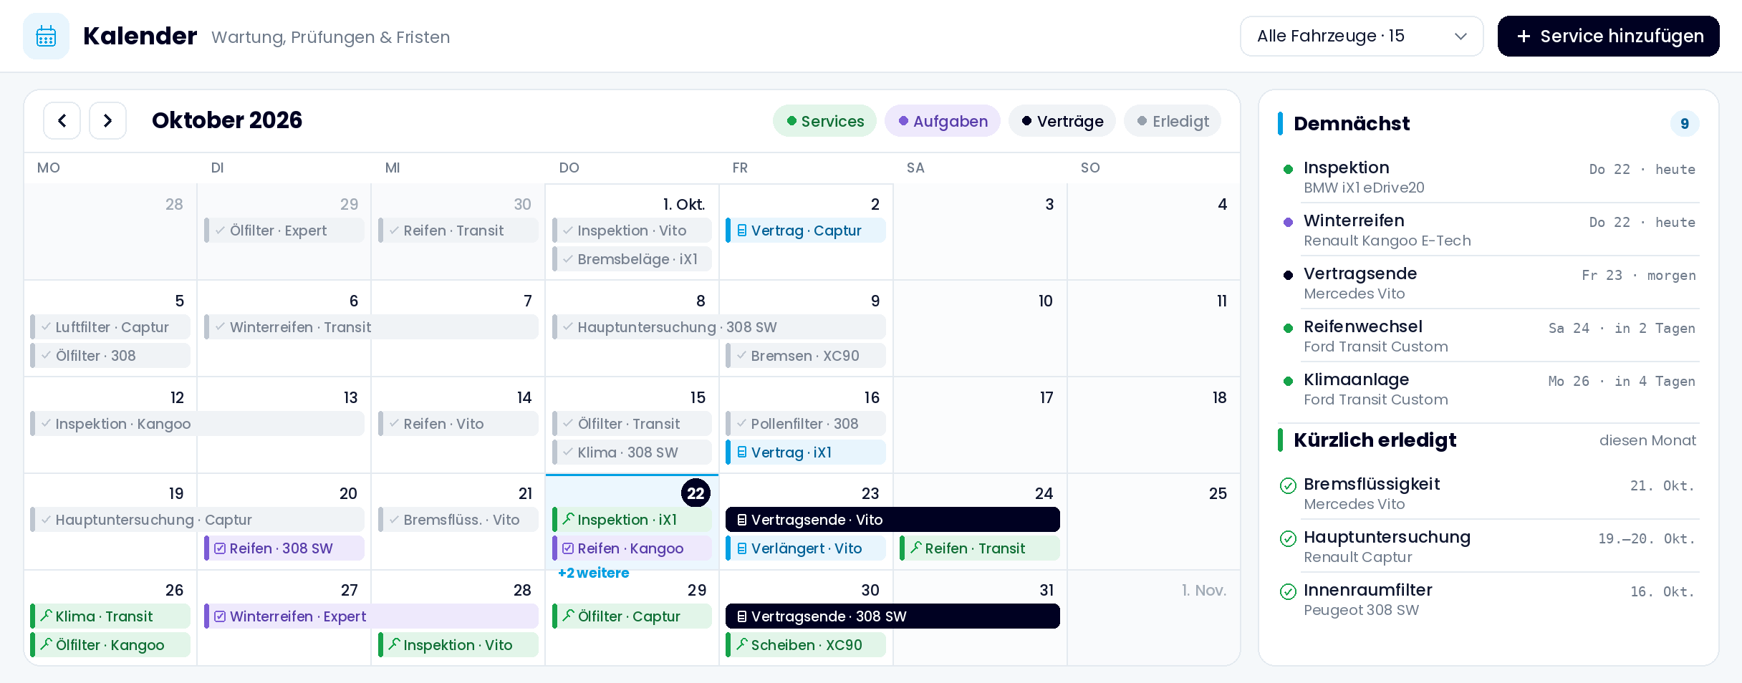The image size is (1742, 683).
Task: Toggle the Aufgaben filter chip
Action: (943, 121)
